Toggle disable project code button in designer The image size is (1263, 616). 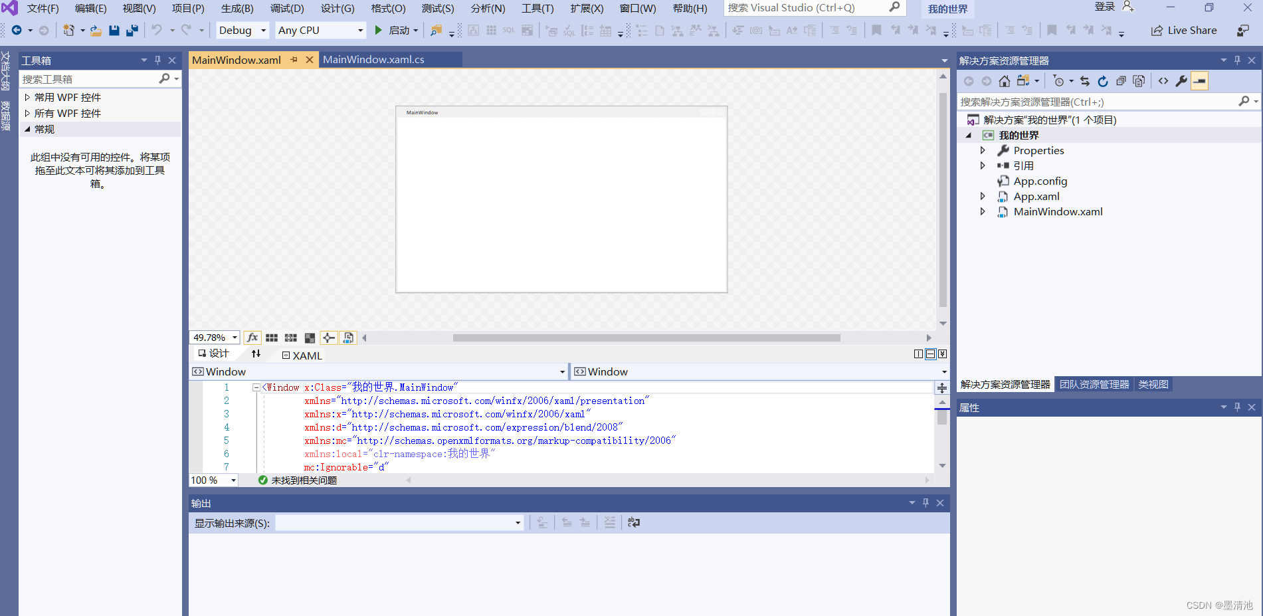tap(348, 338)
